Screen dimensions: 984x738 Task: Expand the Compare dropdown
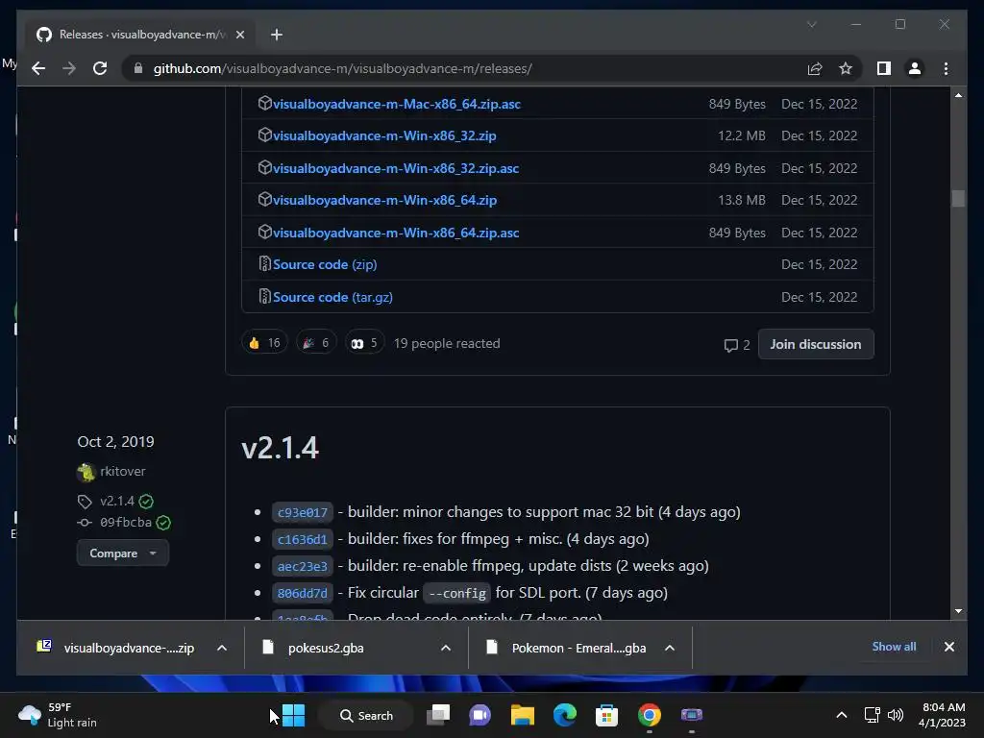tap(122, 553)
